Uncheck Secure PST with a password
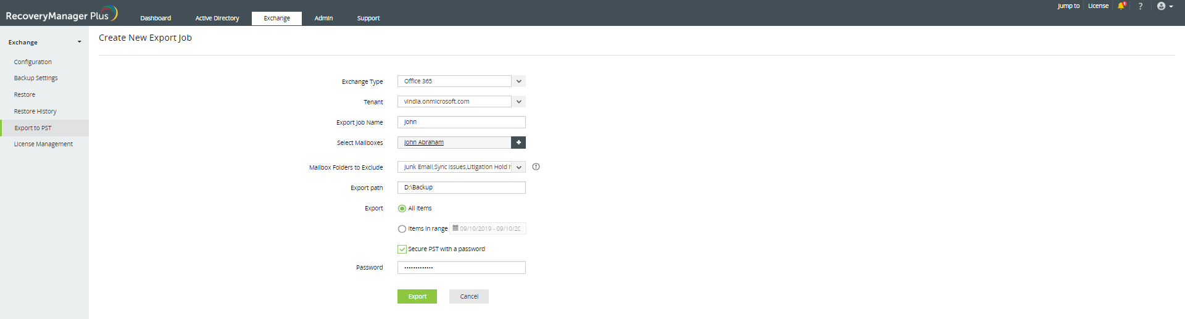1185x319 pixels. (x=402, y=249)
